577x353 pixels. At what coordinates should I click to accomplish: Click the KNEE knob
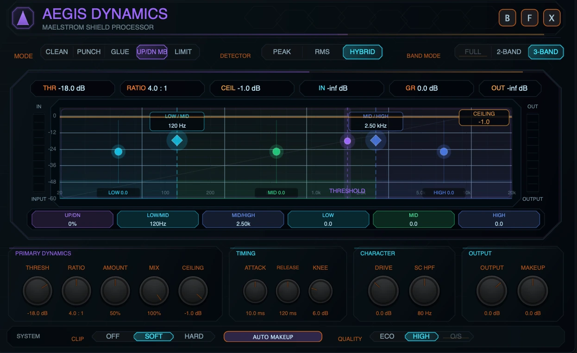(320, 291)
